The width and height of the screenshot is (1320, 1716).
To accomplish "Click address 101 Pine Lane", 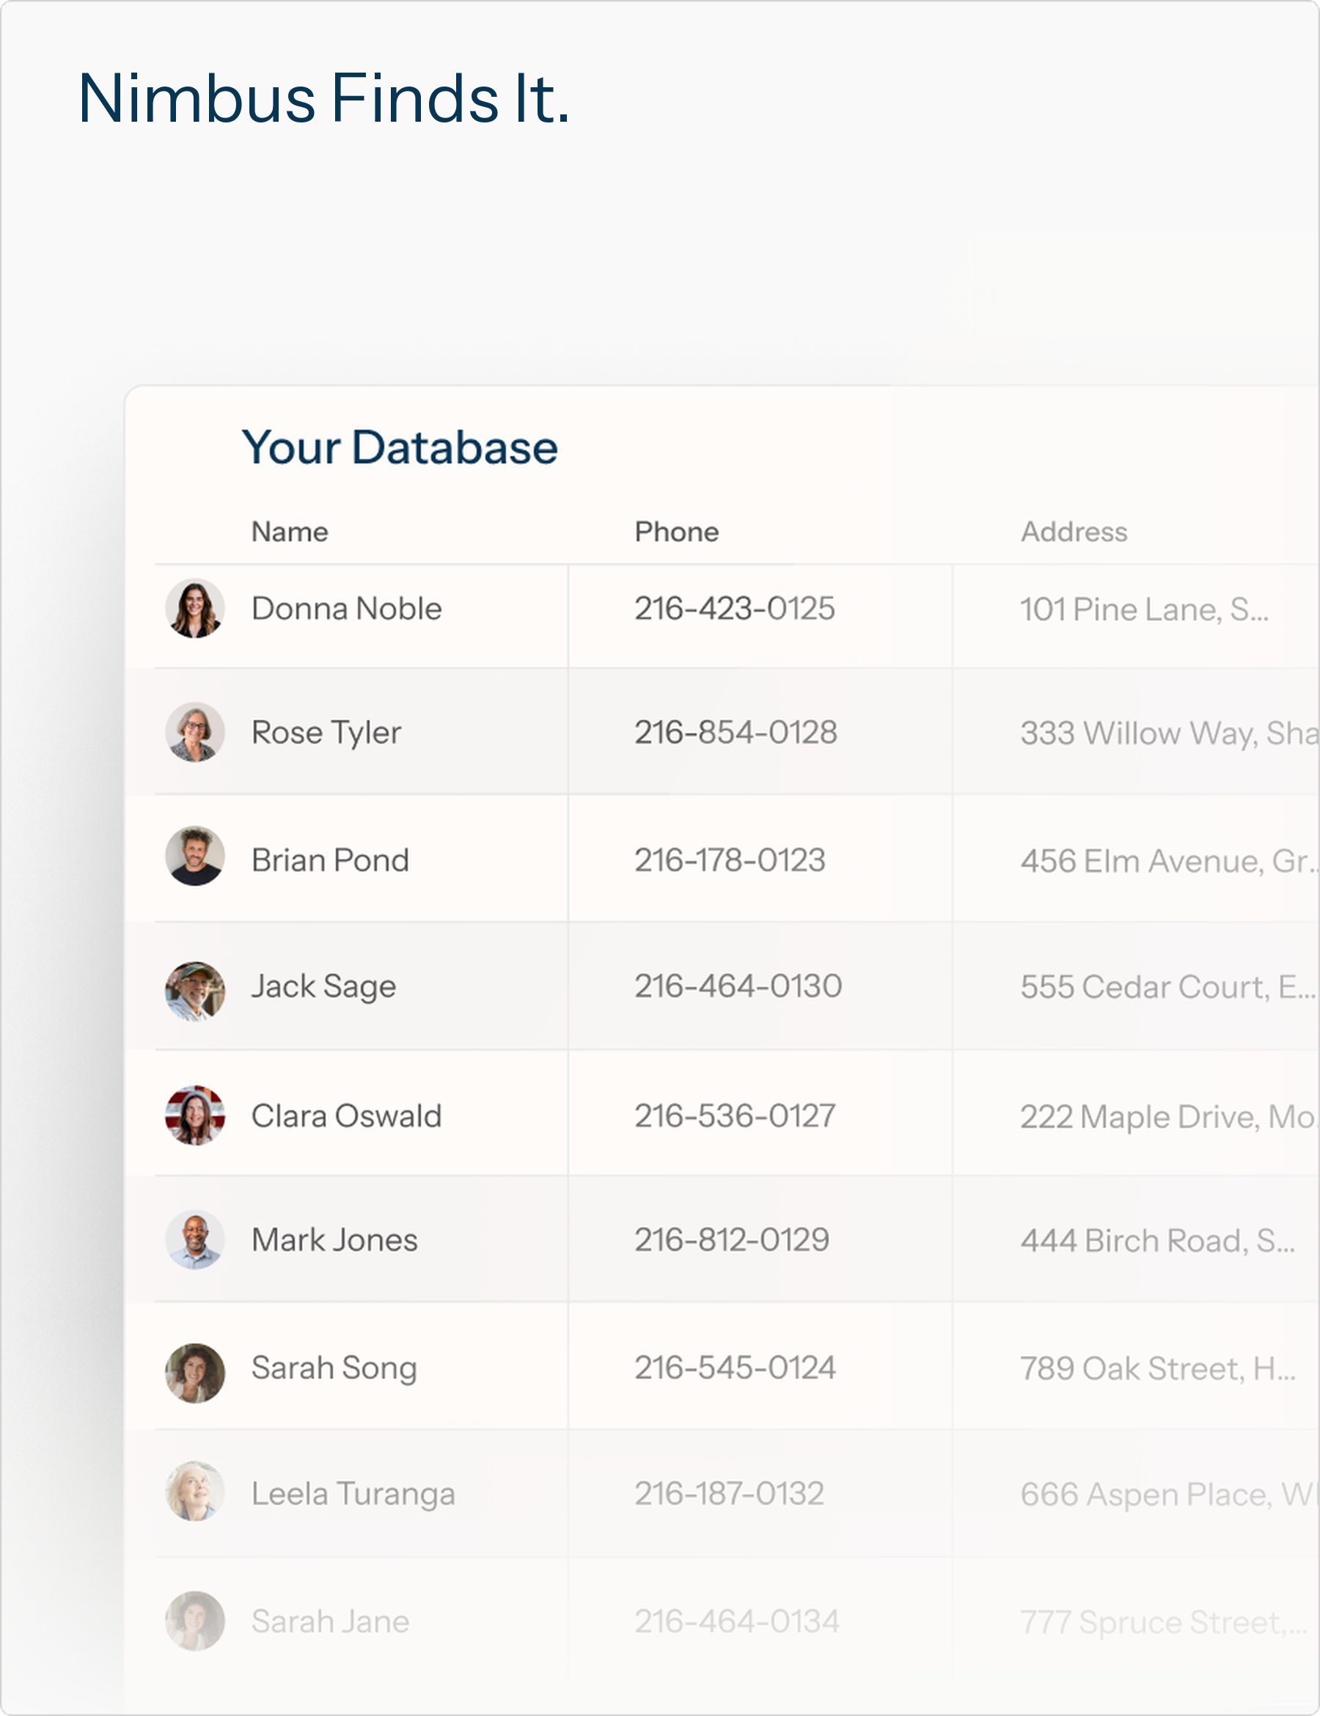I will tap(1144, 609).
